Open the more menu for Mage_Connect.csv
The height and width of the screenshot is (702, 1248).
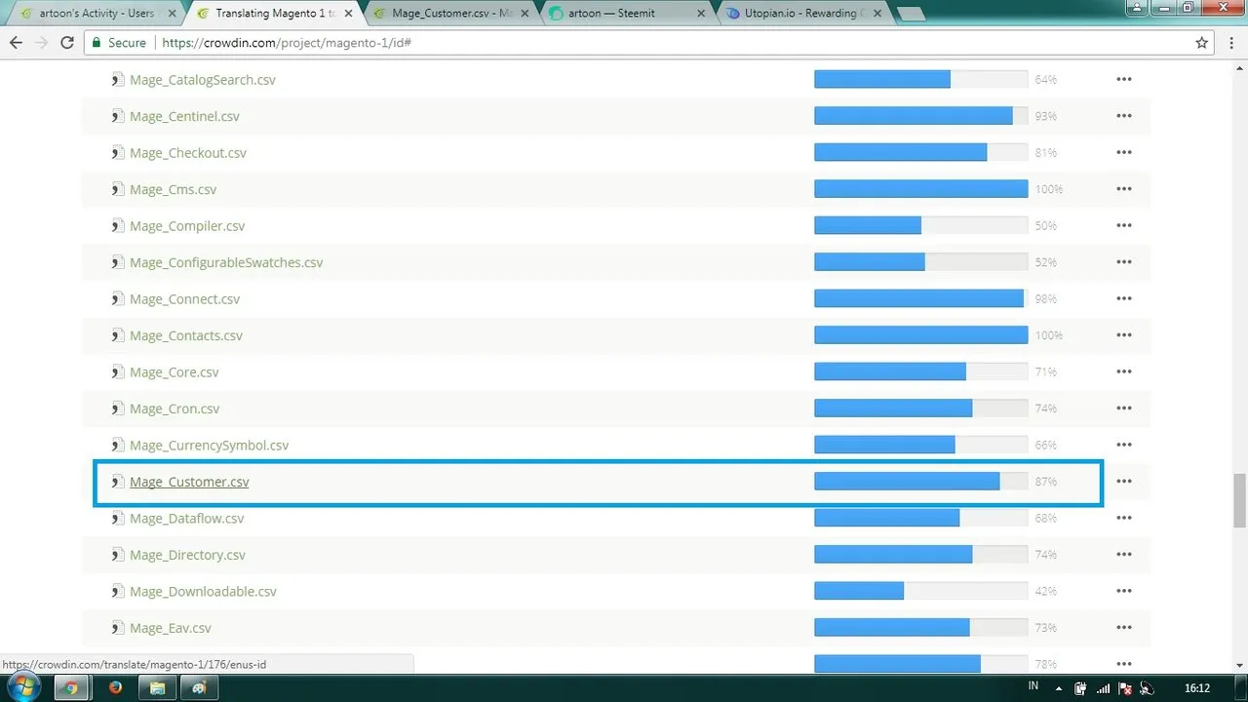(x=1124, y=299)
